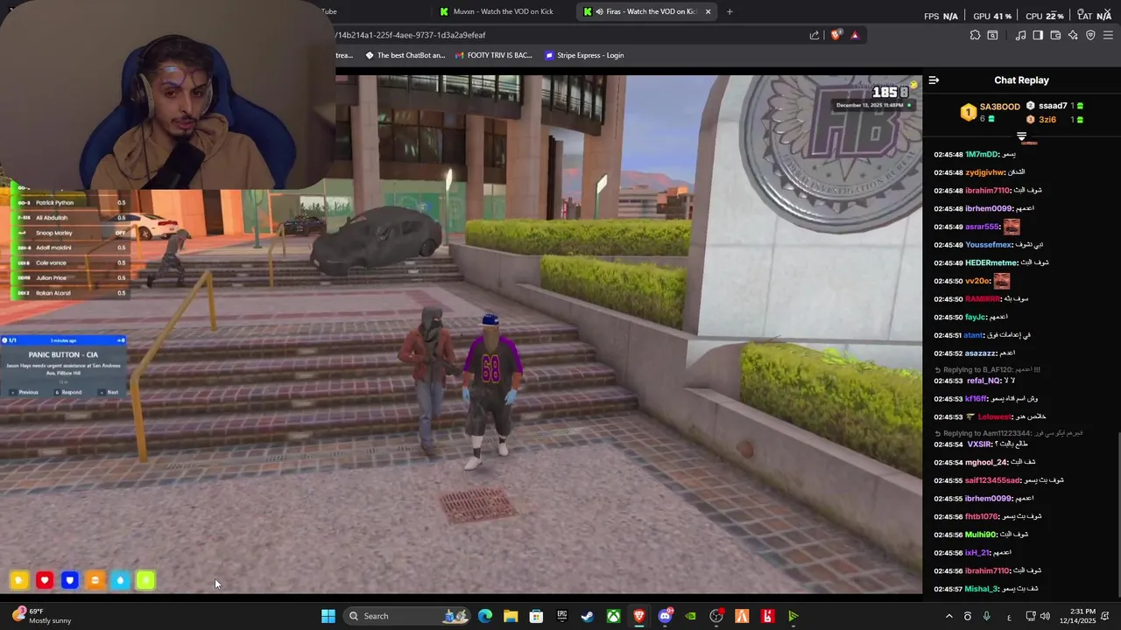1121x630 pixels.
Task: Click 'Replying to B_AF120' reply reference
Action: click(x=987, y=370)
